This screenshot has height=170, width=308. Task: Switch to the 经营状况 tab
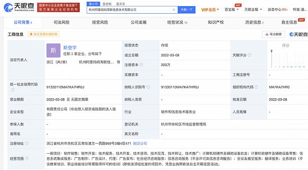click(177, 22)
